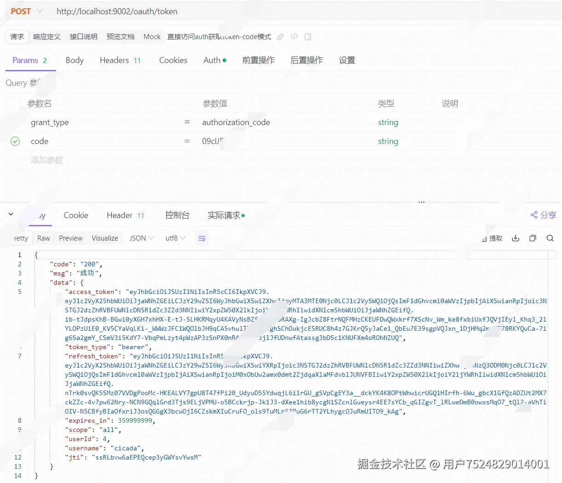Click the "username" value "cicada"
The width and height of the screenshot is (562, 483).
point(126,448)
